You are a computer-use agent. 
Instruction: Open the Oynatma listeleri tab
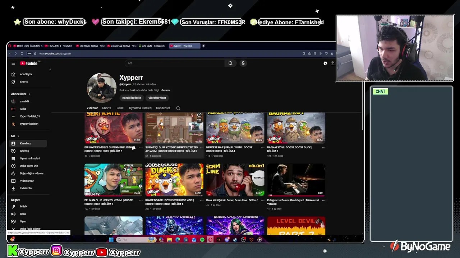[140, 108]
